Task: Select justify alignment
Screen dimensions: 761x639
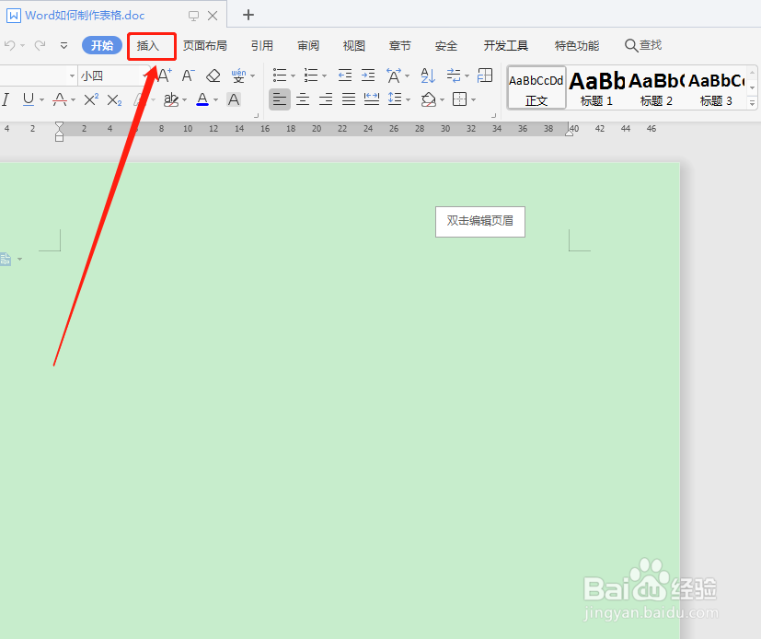Action: (349, 99)
